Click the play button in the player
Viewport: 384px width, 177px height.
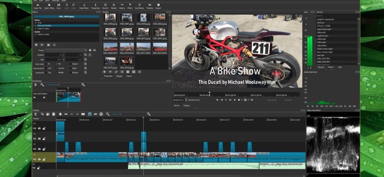[x=226, y=100]
